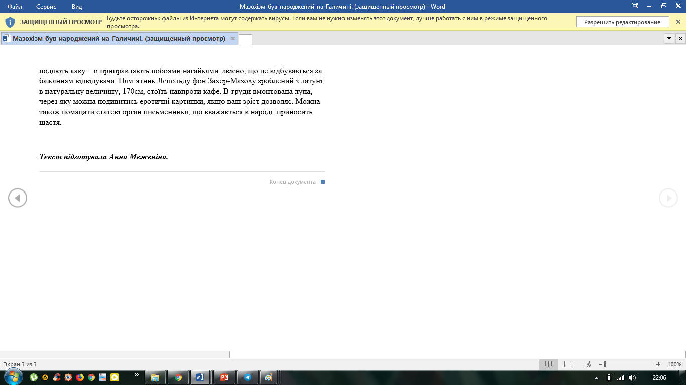The image size is (686, 385).
Task: Dismiss the protected view warning bar
Action: tap(678, 22)
